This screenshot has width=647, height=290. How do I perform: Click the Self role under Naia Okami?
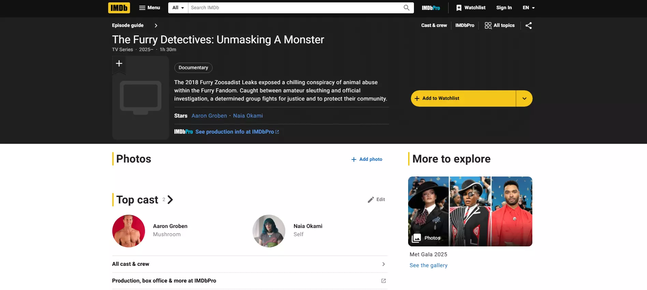(299, 234)
